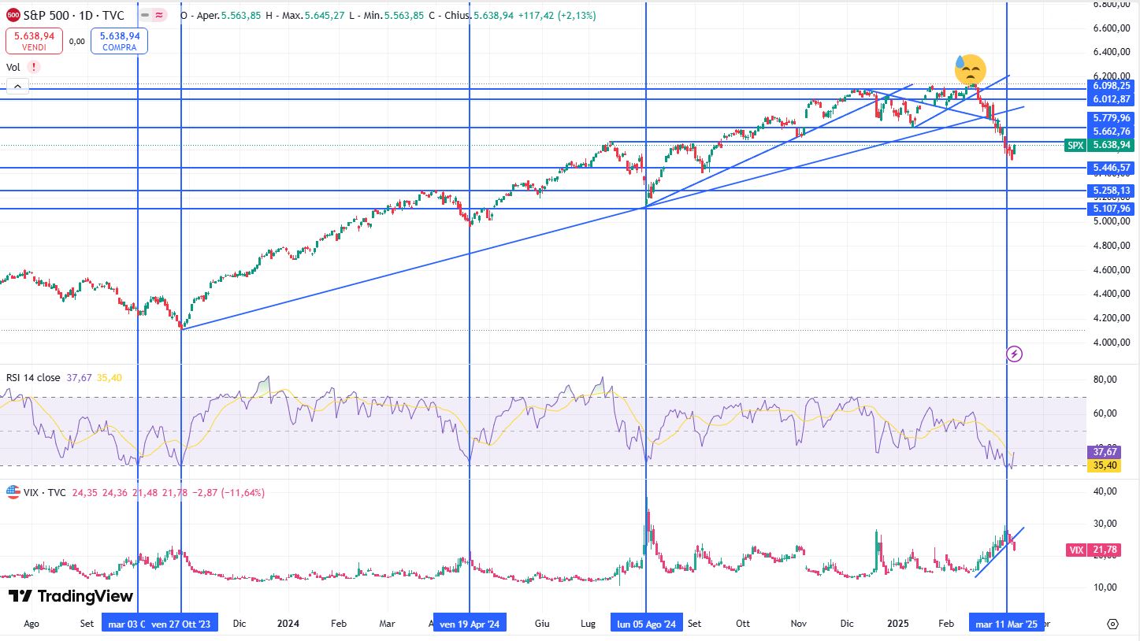This screenshot has width=1140, height=641.
Task: Click the S&P 500 · 1D · TVC title
Action: pos(73,15)
